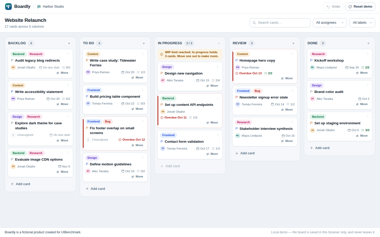Click Move on the Brand color audit card
The image size is (380, 237).
tap(362, 104)
